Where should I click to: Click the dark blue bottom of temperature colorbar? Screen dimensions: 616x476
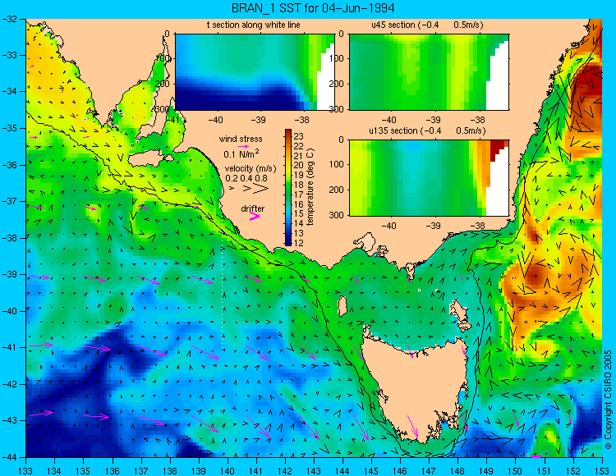point(288,242)
